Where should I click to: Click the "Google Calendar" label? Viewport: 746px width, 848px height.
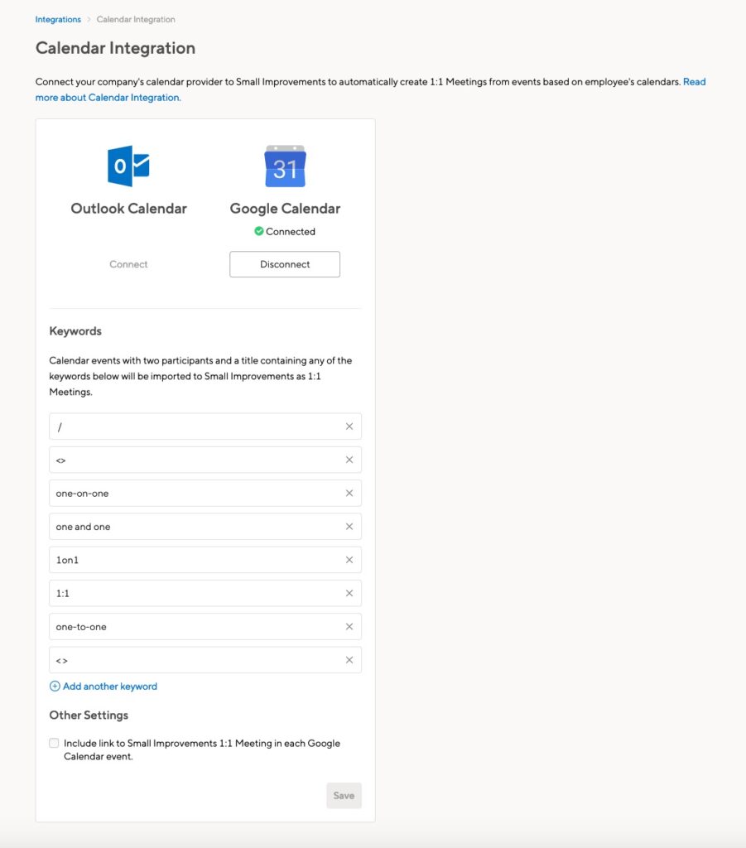point(285,208)
